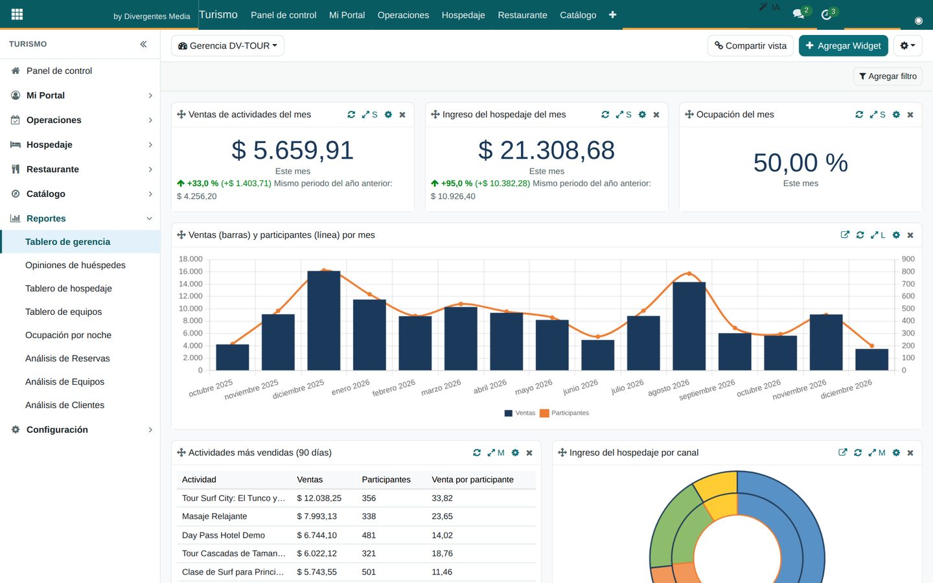
Task: Open the conversations icon with badge 2
Action: click(799, 14)
